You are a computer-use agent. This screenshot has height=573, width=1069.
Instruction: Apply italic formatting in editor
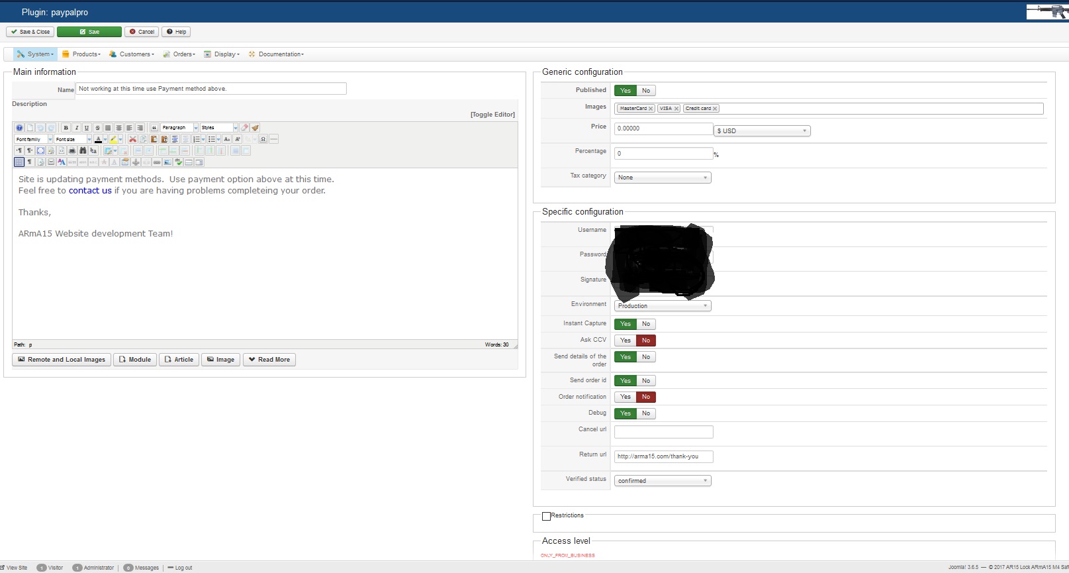(76, 128)
